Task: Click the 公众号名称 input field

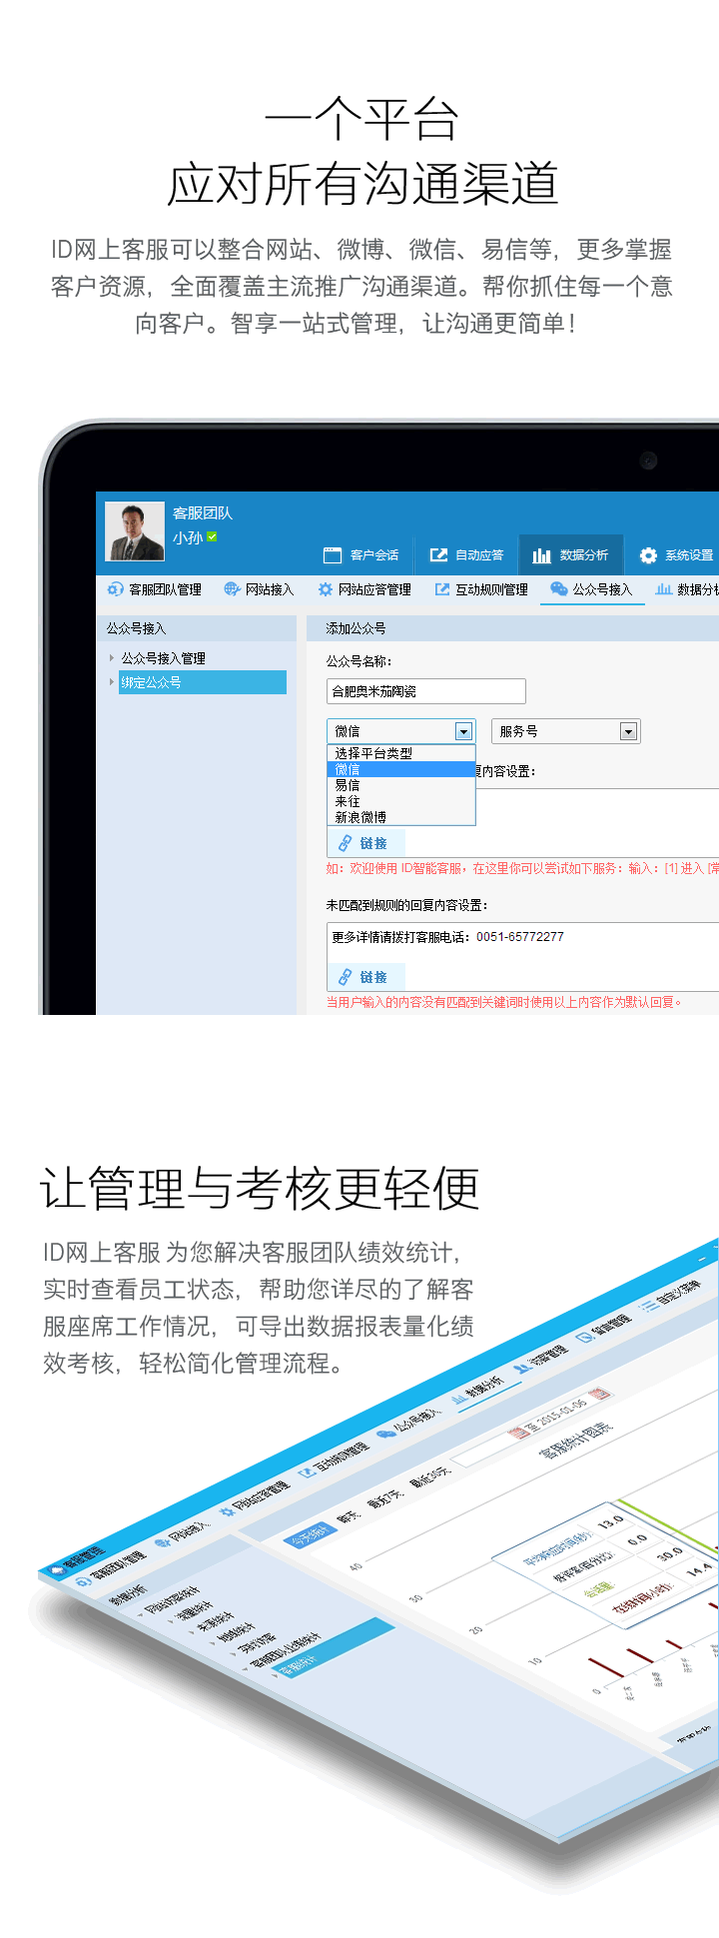Action: coord(425,691)
